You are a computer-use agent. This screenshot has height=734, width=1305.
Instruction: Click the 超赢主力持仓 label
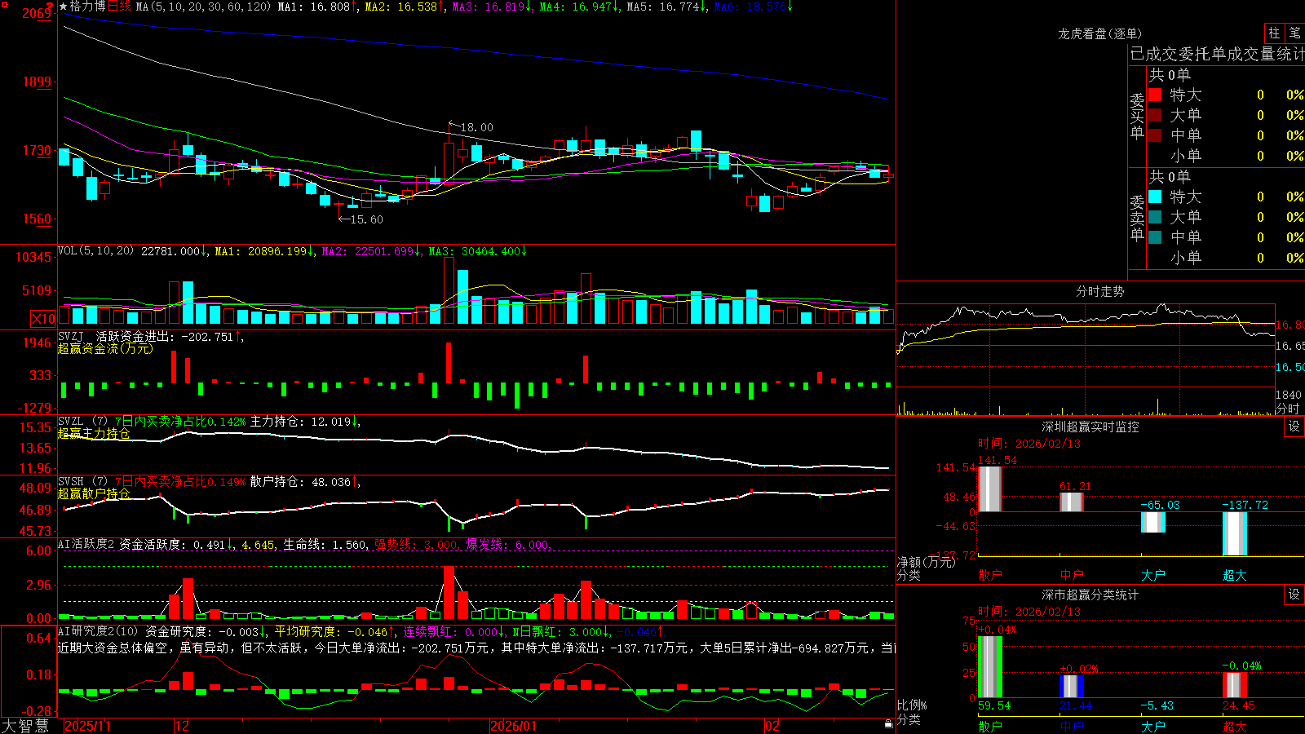pos(94,433)
